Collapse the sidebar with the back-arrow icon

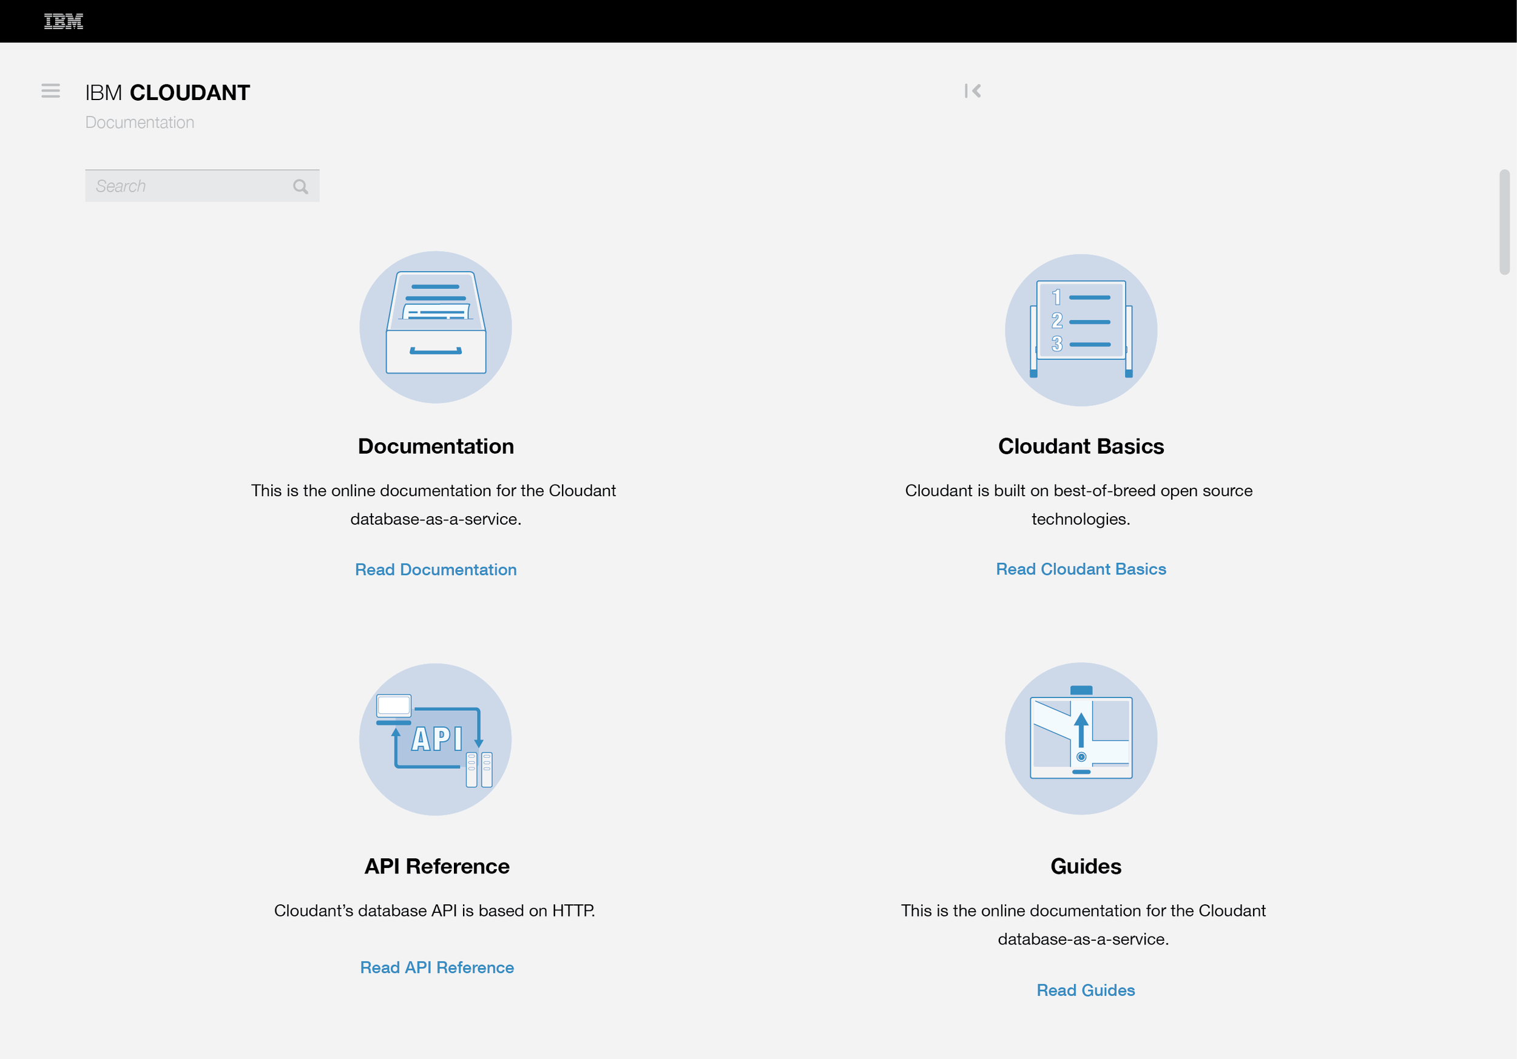tap(973, 90)
